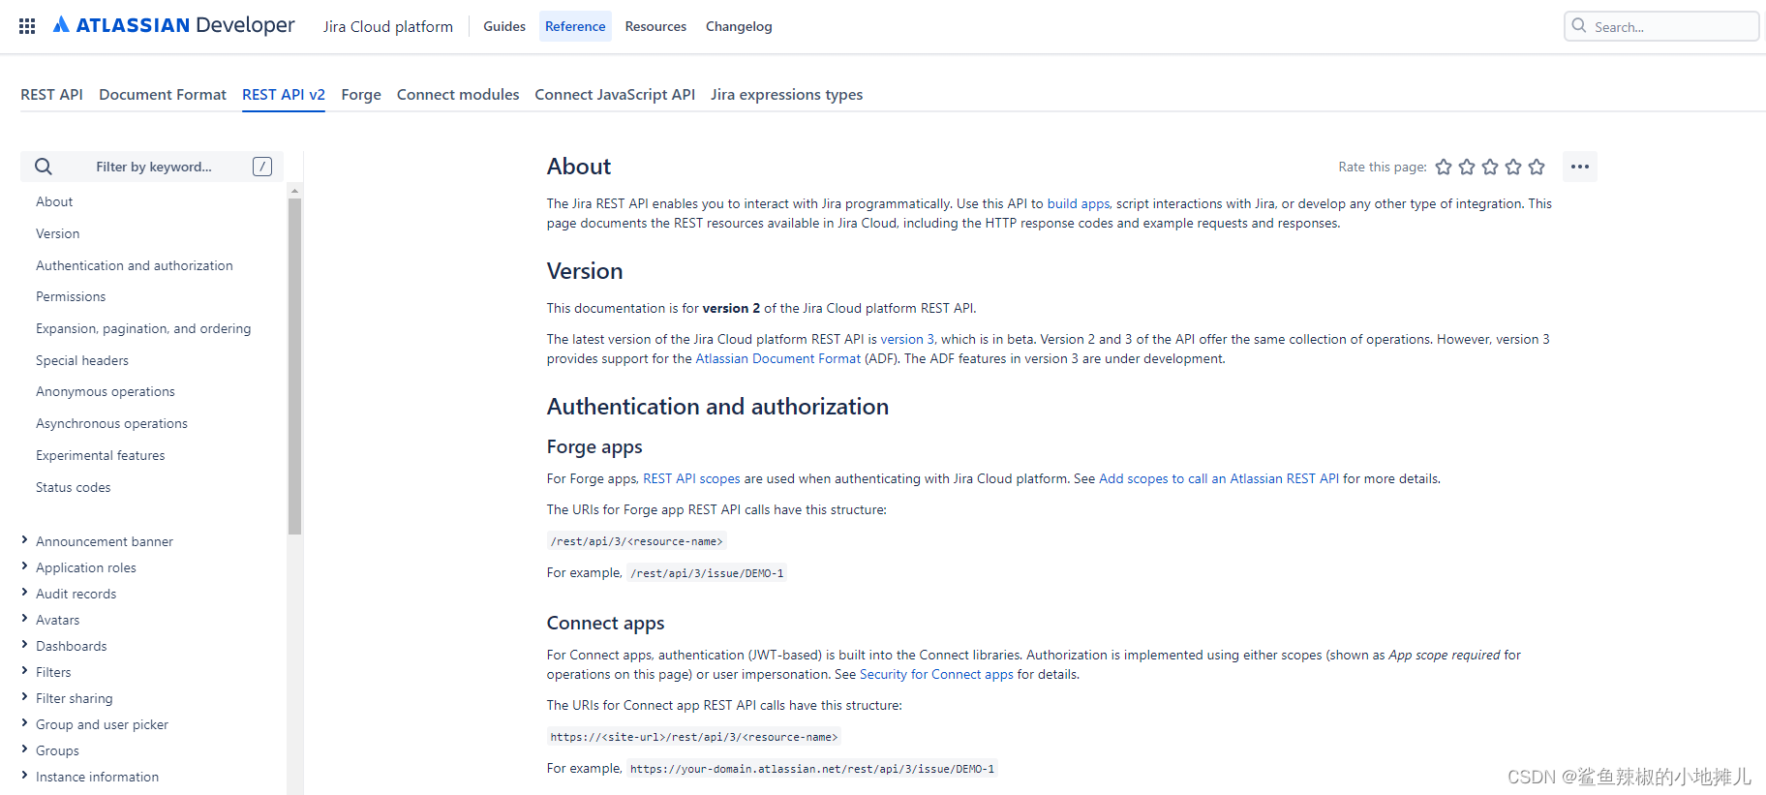The height and width of the screenshot is (795, 1766).
Task: Rate the page three stars
Action: pos(1490,167)
